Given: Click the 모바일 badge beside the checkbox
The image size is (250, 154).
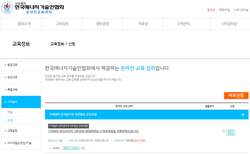Looking at the screenshot, I should pos(231,134).
